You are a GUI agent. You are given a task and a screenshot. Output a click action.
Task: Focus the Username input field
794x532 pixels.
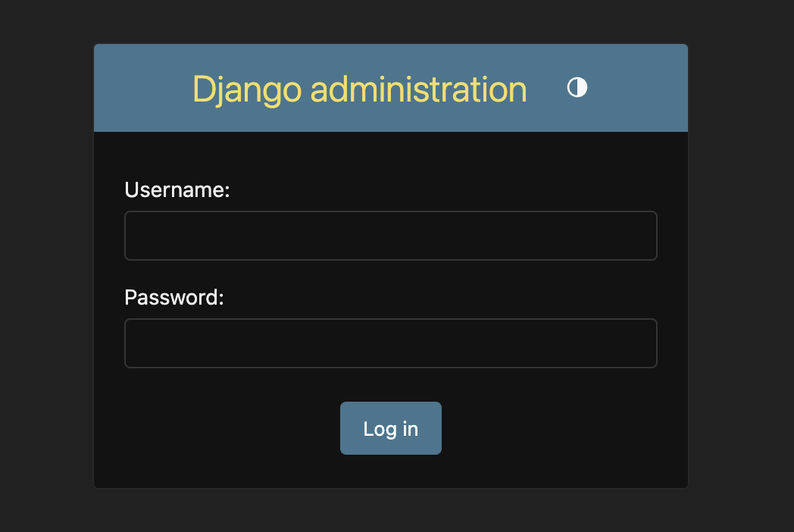(x=391, y=236)
